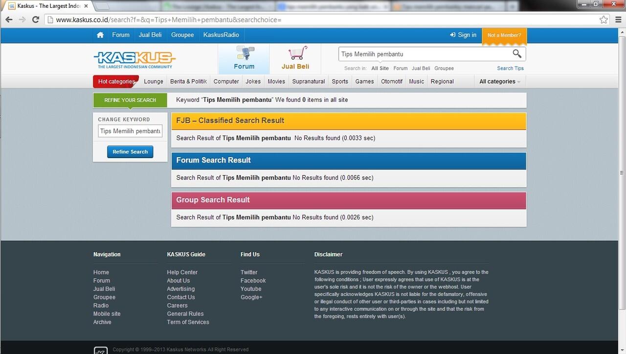The height and width of the screenshot is (354, 626).
Task: Open About Us link
Action: coord(178,281)
